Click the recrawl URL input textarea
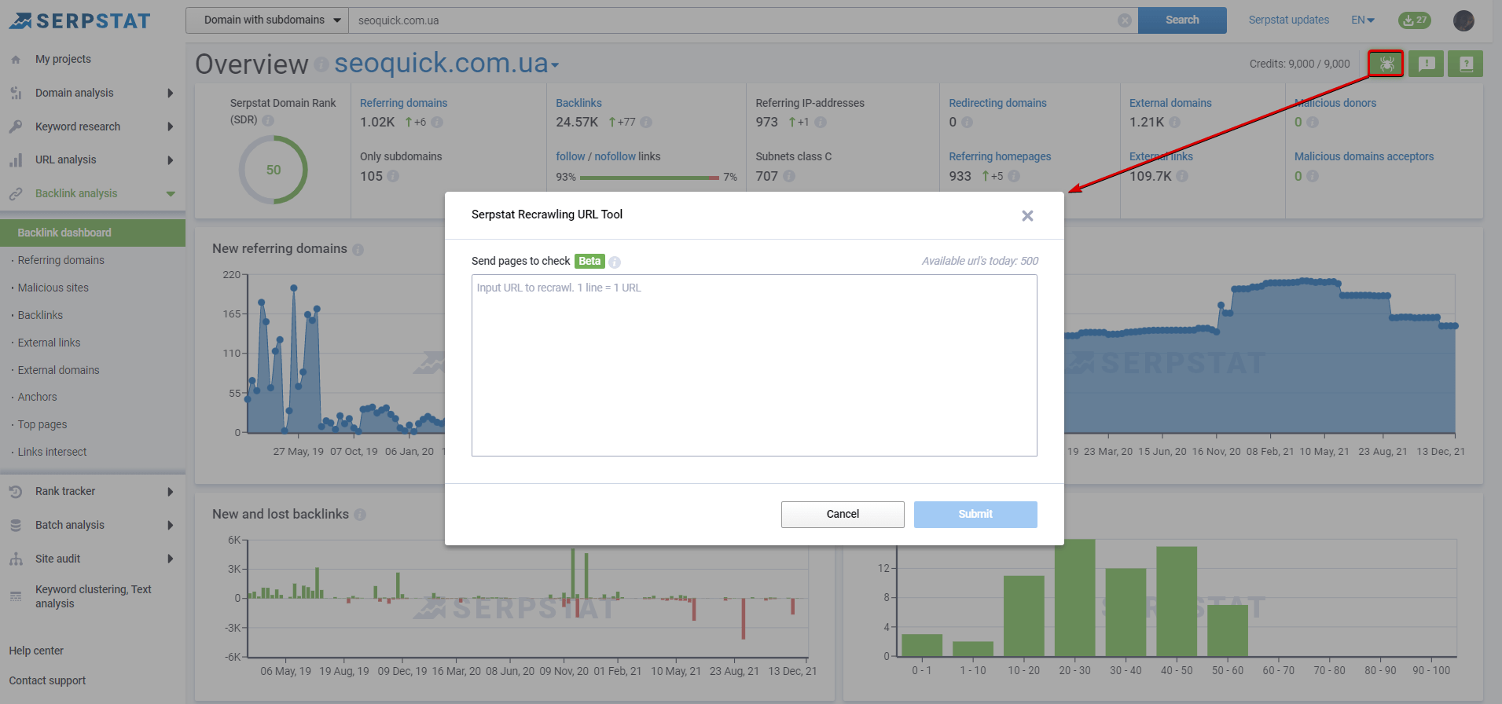1502x704 pixels. [x=754, y=365]
